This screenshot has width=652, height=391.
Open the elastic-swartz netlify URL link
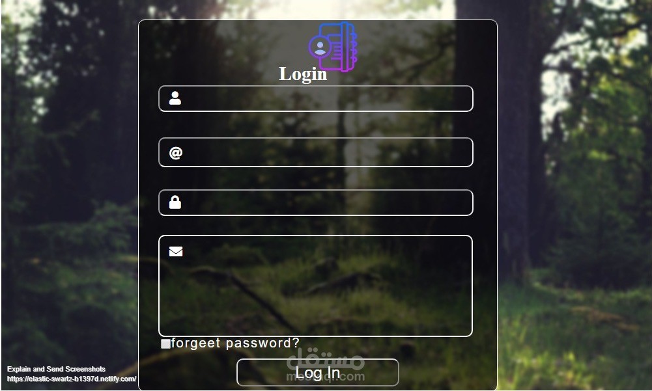point(72,379)
